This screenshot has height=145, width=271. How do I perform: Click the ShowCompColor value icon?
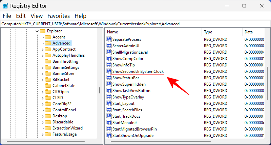[109, 58]
